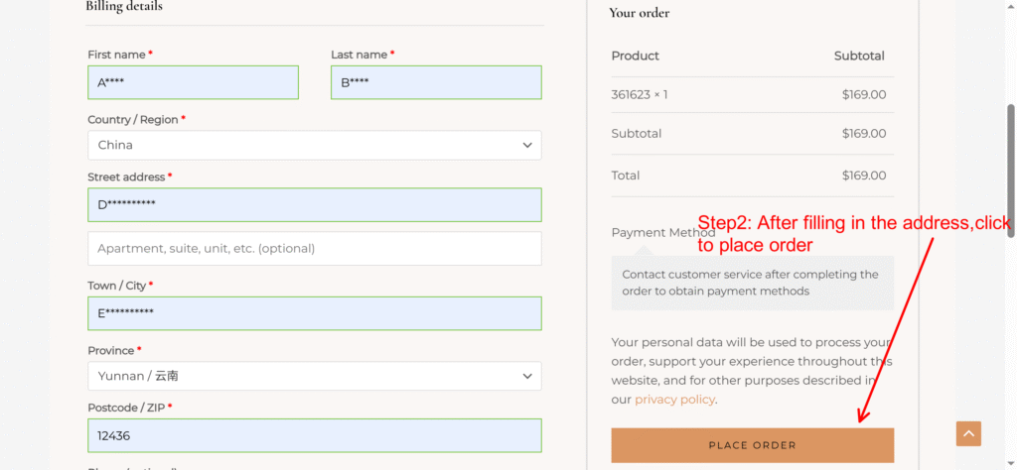The height and width of the screenshot is (470, 1017).
Task: Click the orange scroll-to-top arrow button
Action: tap(968, 433)
